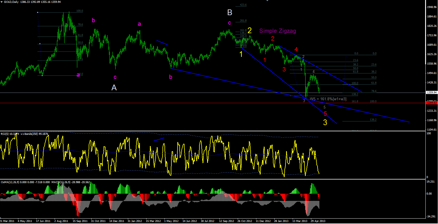Select the red wave label 5
The width and height of the screenshot is (438, 224).
pyautogui.click(x=325, y=114)
